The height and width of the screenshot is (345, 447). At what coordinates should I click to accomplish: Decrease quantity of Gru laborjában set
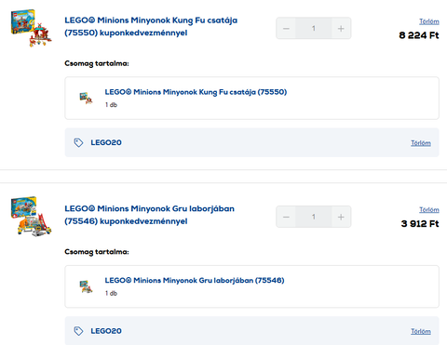[286, 217]
